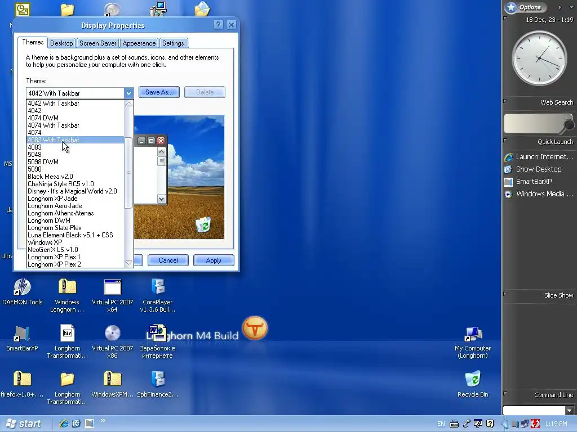Viewport: 577px width, 432px height.
Task: Click theme list scroll up arrow
Action: [129, 104]
